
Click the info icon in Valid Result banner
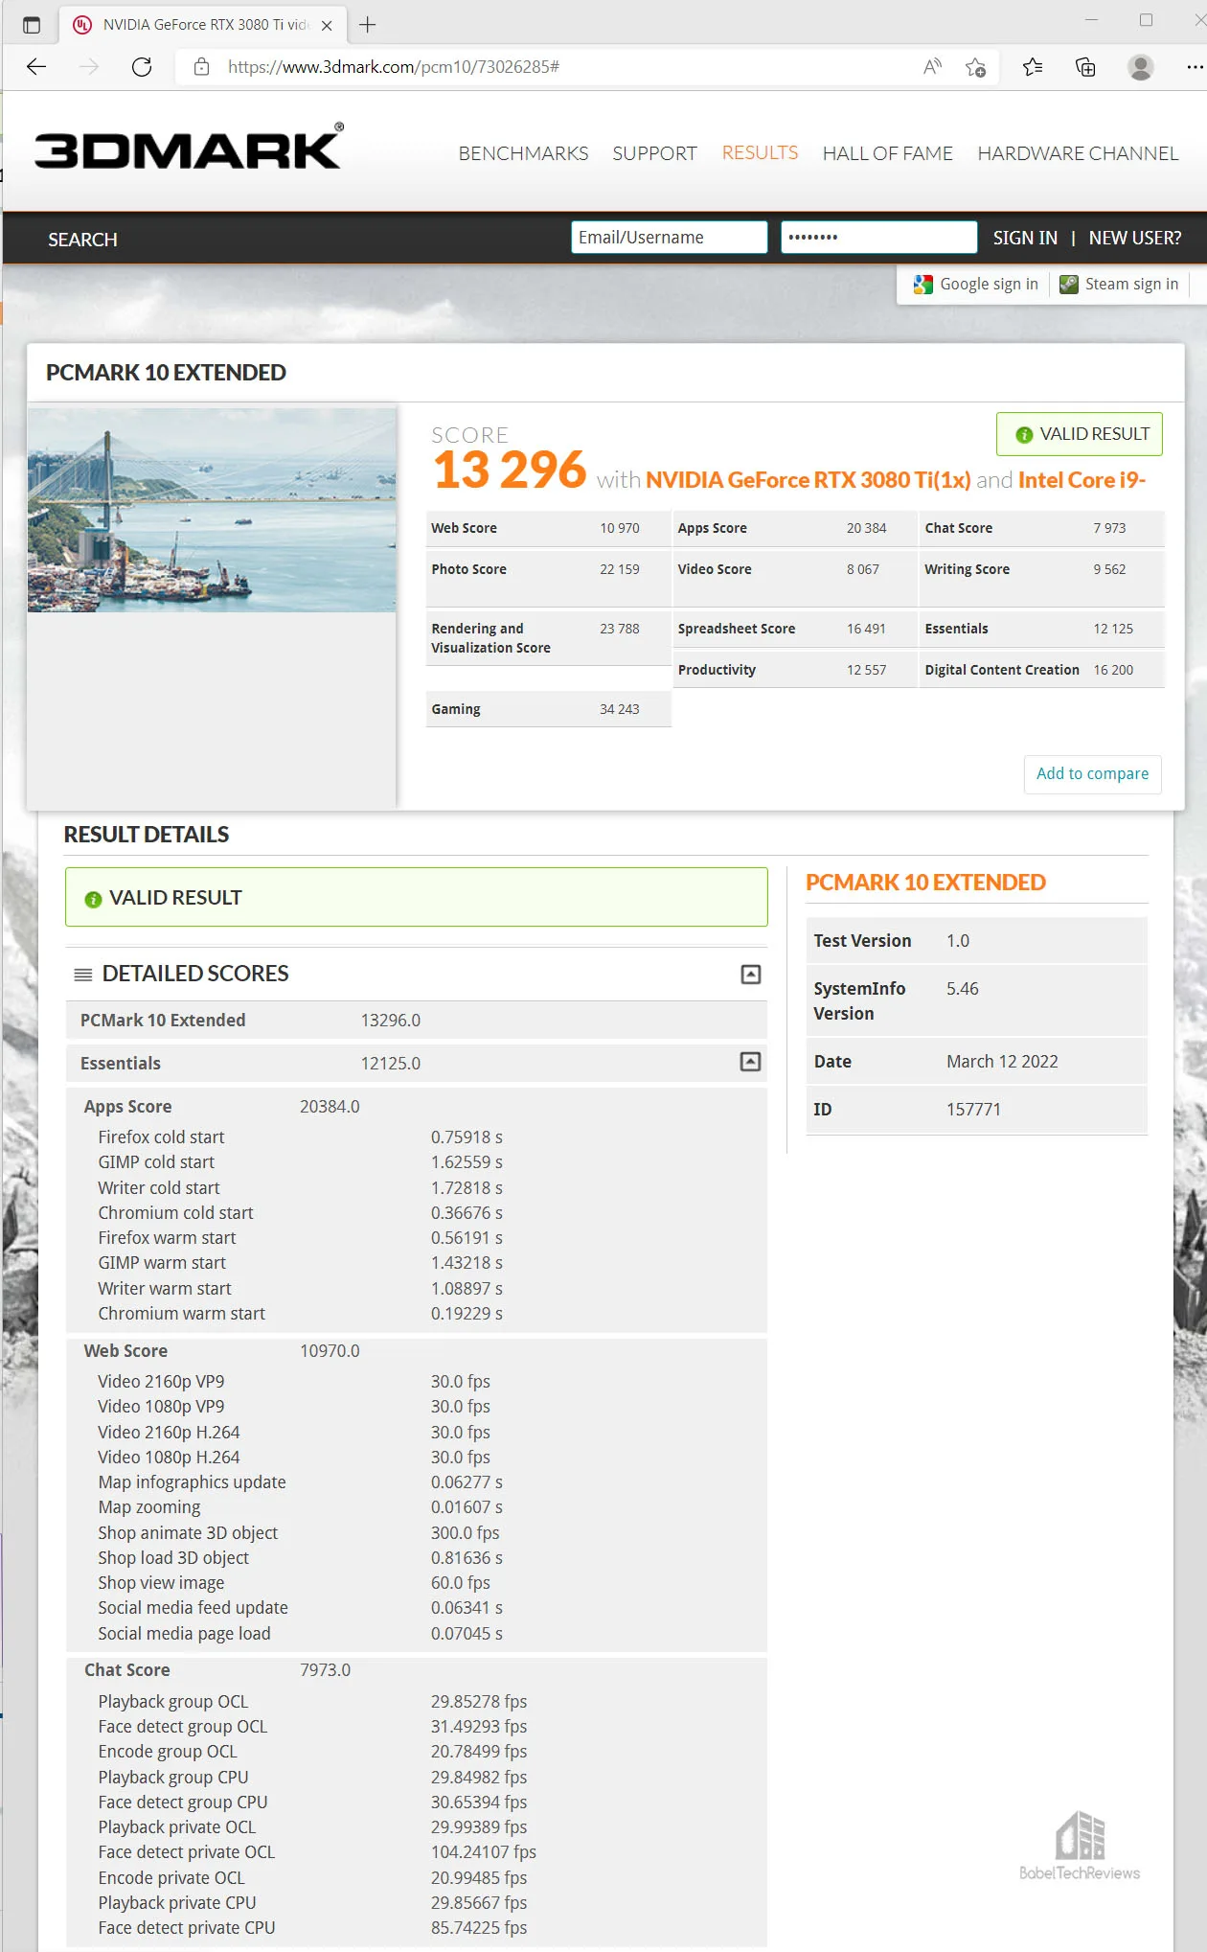tap(93, 899)
